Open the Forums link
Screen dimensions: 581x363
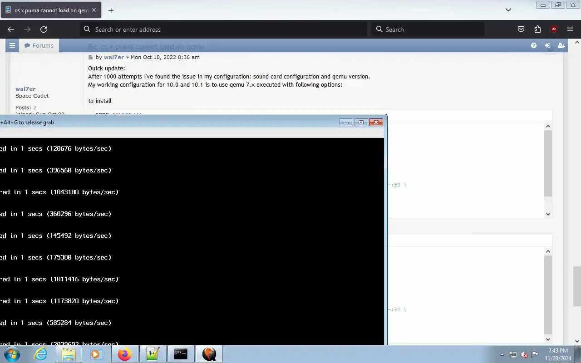(x=39, y=45)
